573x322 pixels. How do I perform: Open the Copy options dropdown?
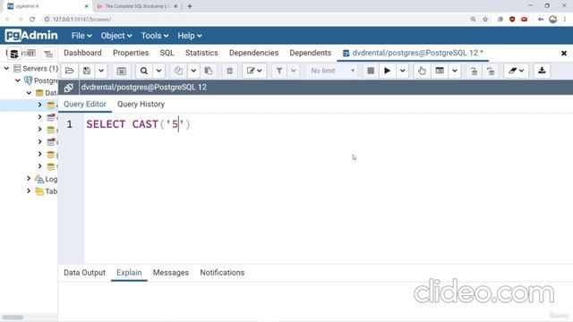pyautogui.click(x=193, y=71)
